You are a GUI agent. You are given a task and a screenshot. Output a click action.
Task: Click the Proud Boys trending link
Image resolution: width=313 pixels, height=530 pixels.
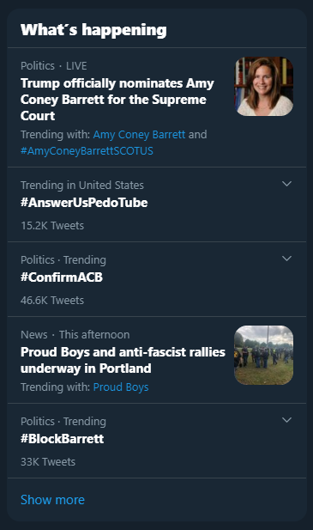tap(121, 387)
